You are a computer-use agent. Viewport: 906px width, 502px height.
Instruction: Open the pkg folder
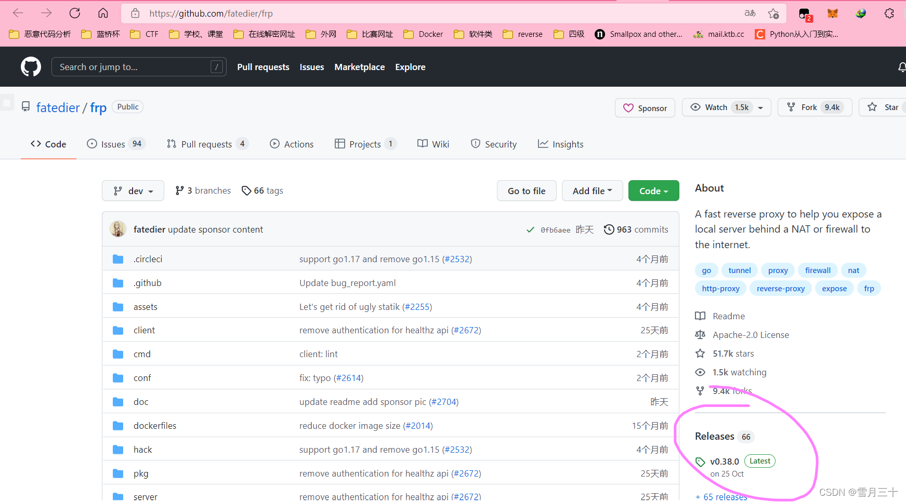tap(141, 473)
